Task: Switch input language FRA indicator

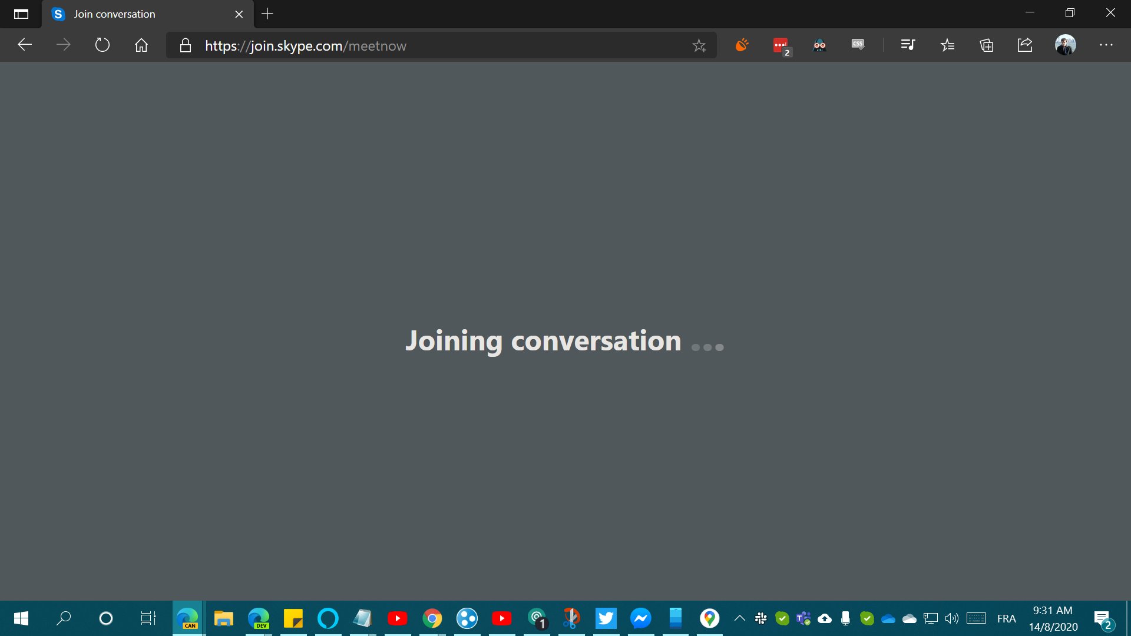Action: (1006, 618)
